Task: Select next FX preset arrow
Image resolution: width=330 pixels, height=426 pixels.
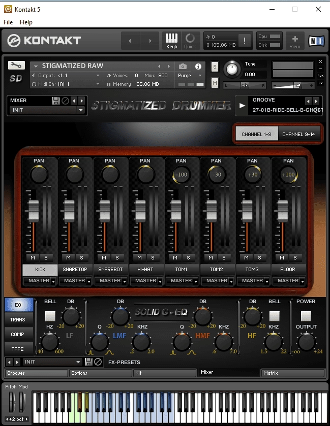Action: [17, 362]
